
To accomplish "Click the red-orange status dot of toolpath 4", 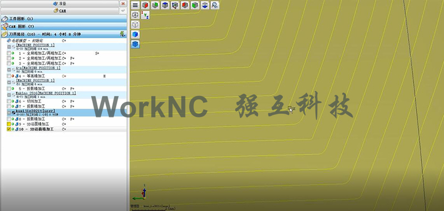I will 13,76.
